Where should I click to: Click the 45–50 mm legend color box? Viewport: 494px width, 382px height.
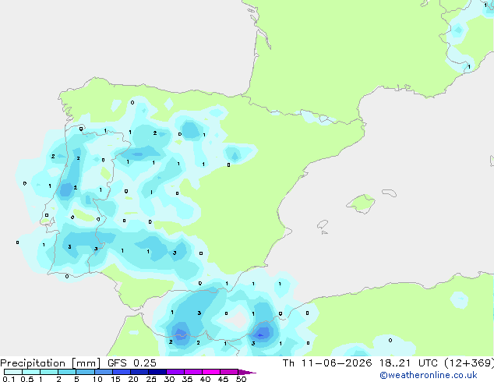(229, 372)
